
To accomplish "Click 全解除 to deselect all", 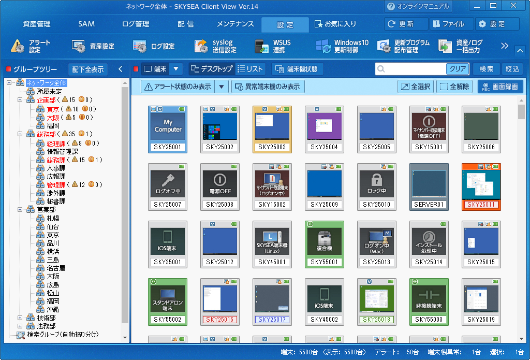I will click(454, 87).
